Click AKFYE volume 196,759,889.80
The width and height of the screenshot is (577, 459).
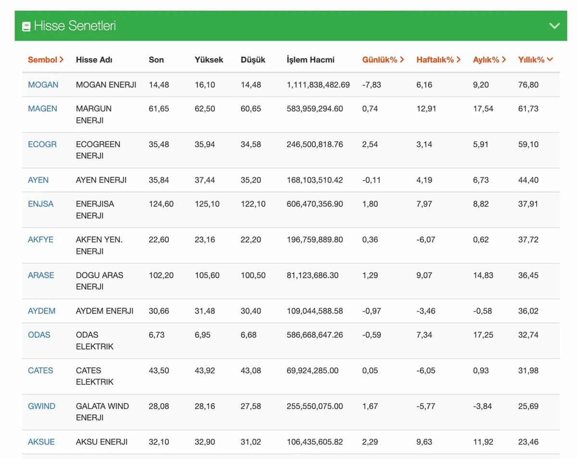(315, 240)
